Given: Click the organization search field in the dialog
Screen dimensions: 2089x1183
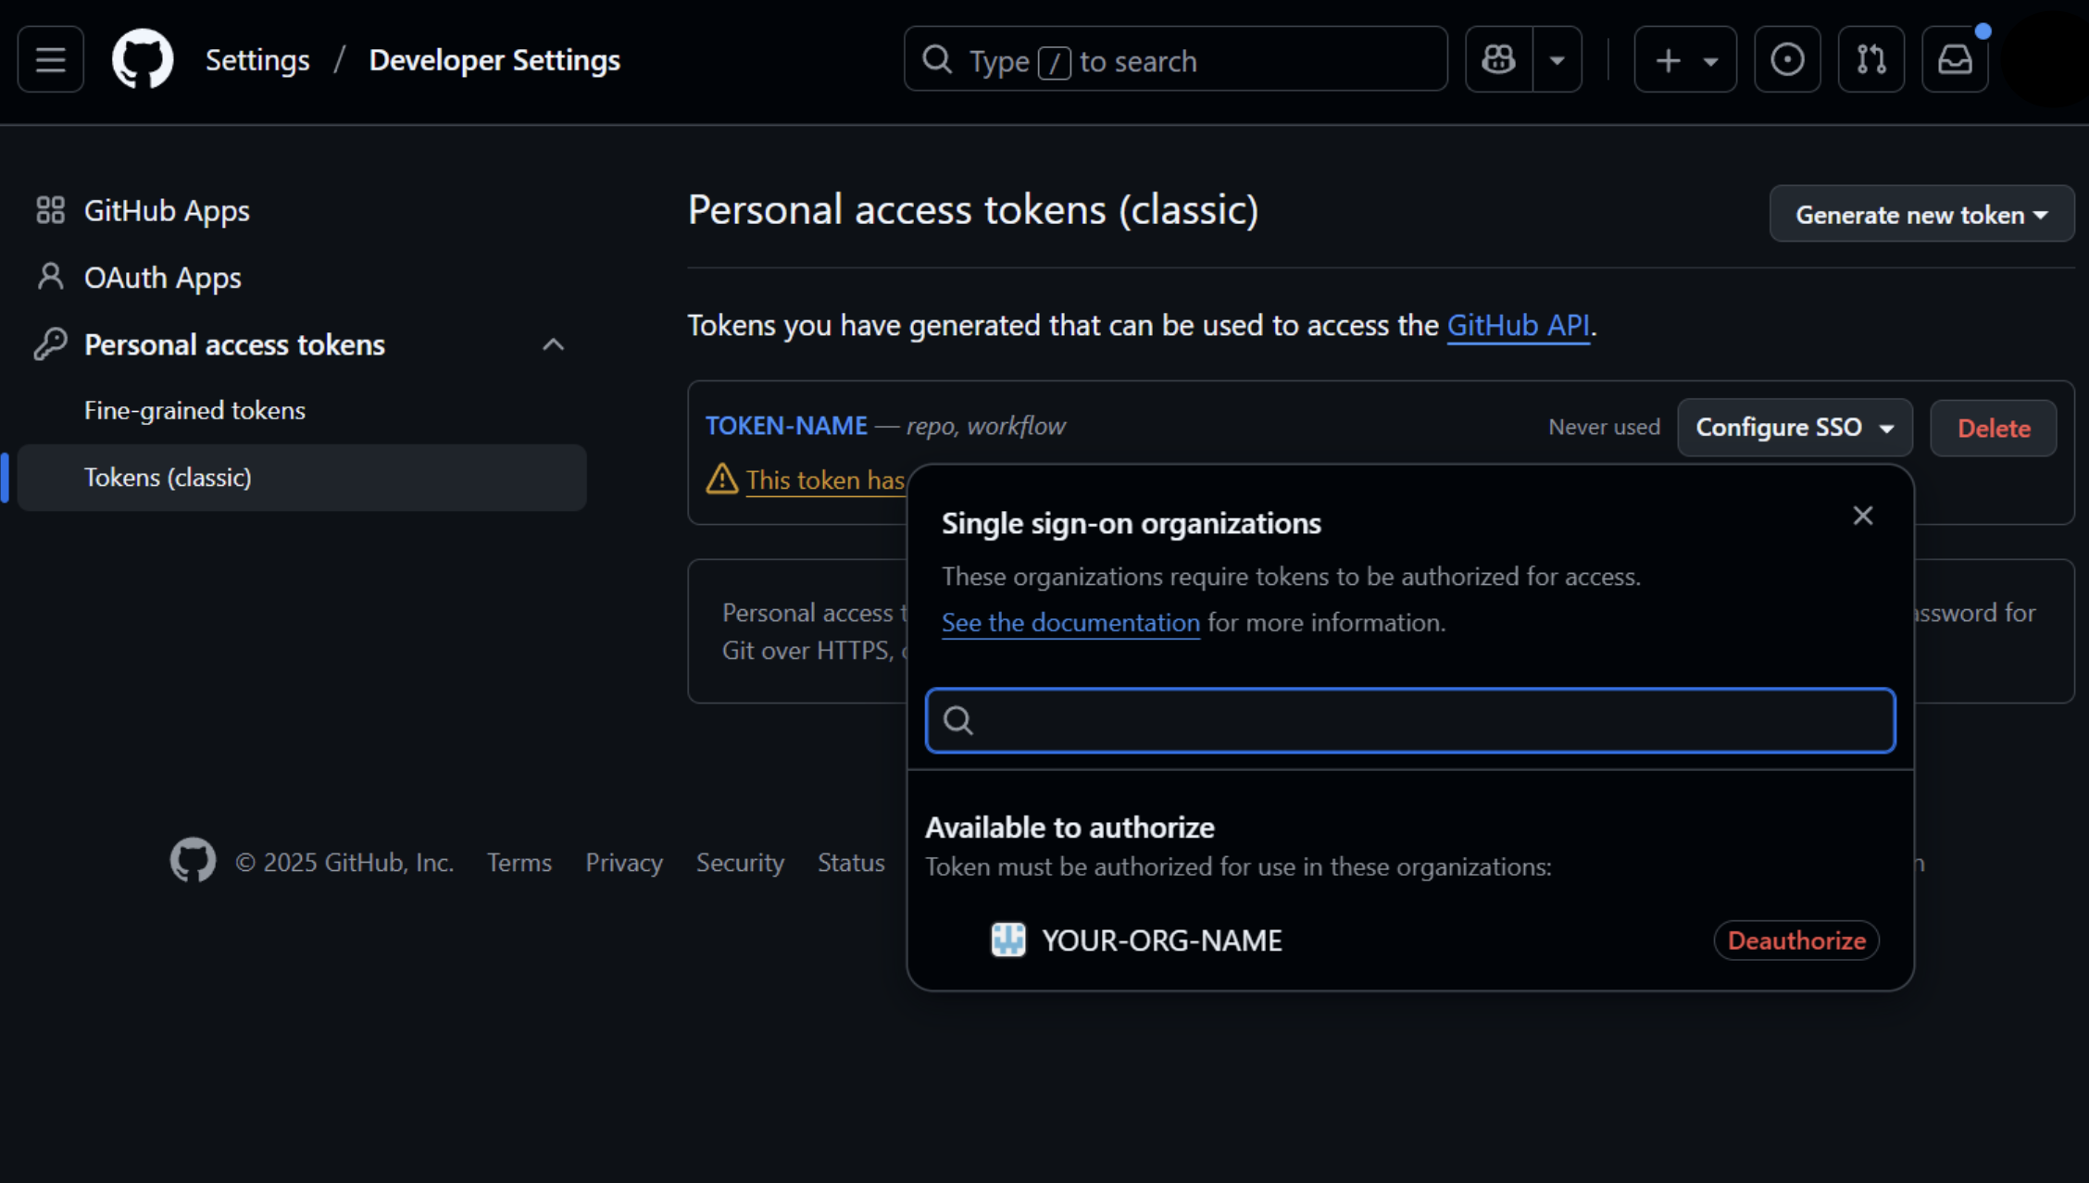Looking at the screenshot, I should point(1408,720).
